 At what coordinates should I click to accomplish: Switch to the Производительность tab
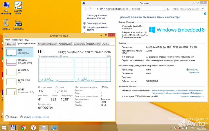26,44
